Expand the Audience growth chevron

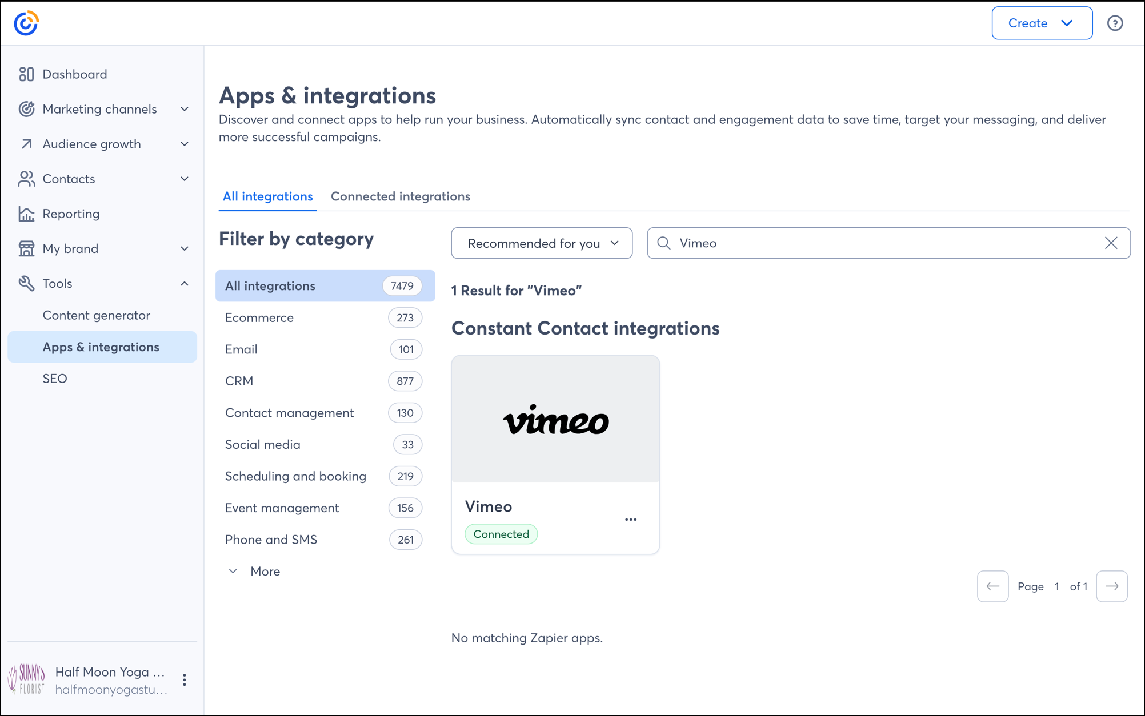(185, 144)
